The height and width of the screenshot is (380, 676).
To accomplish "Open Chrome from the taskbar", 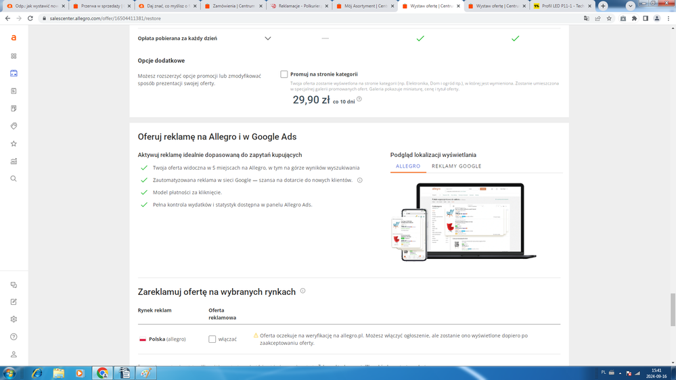I will [102, 373].
